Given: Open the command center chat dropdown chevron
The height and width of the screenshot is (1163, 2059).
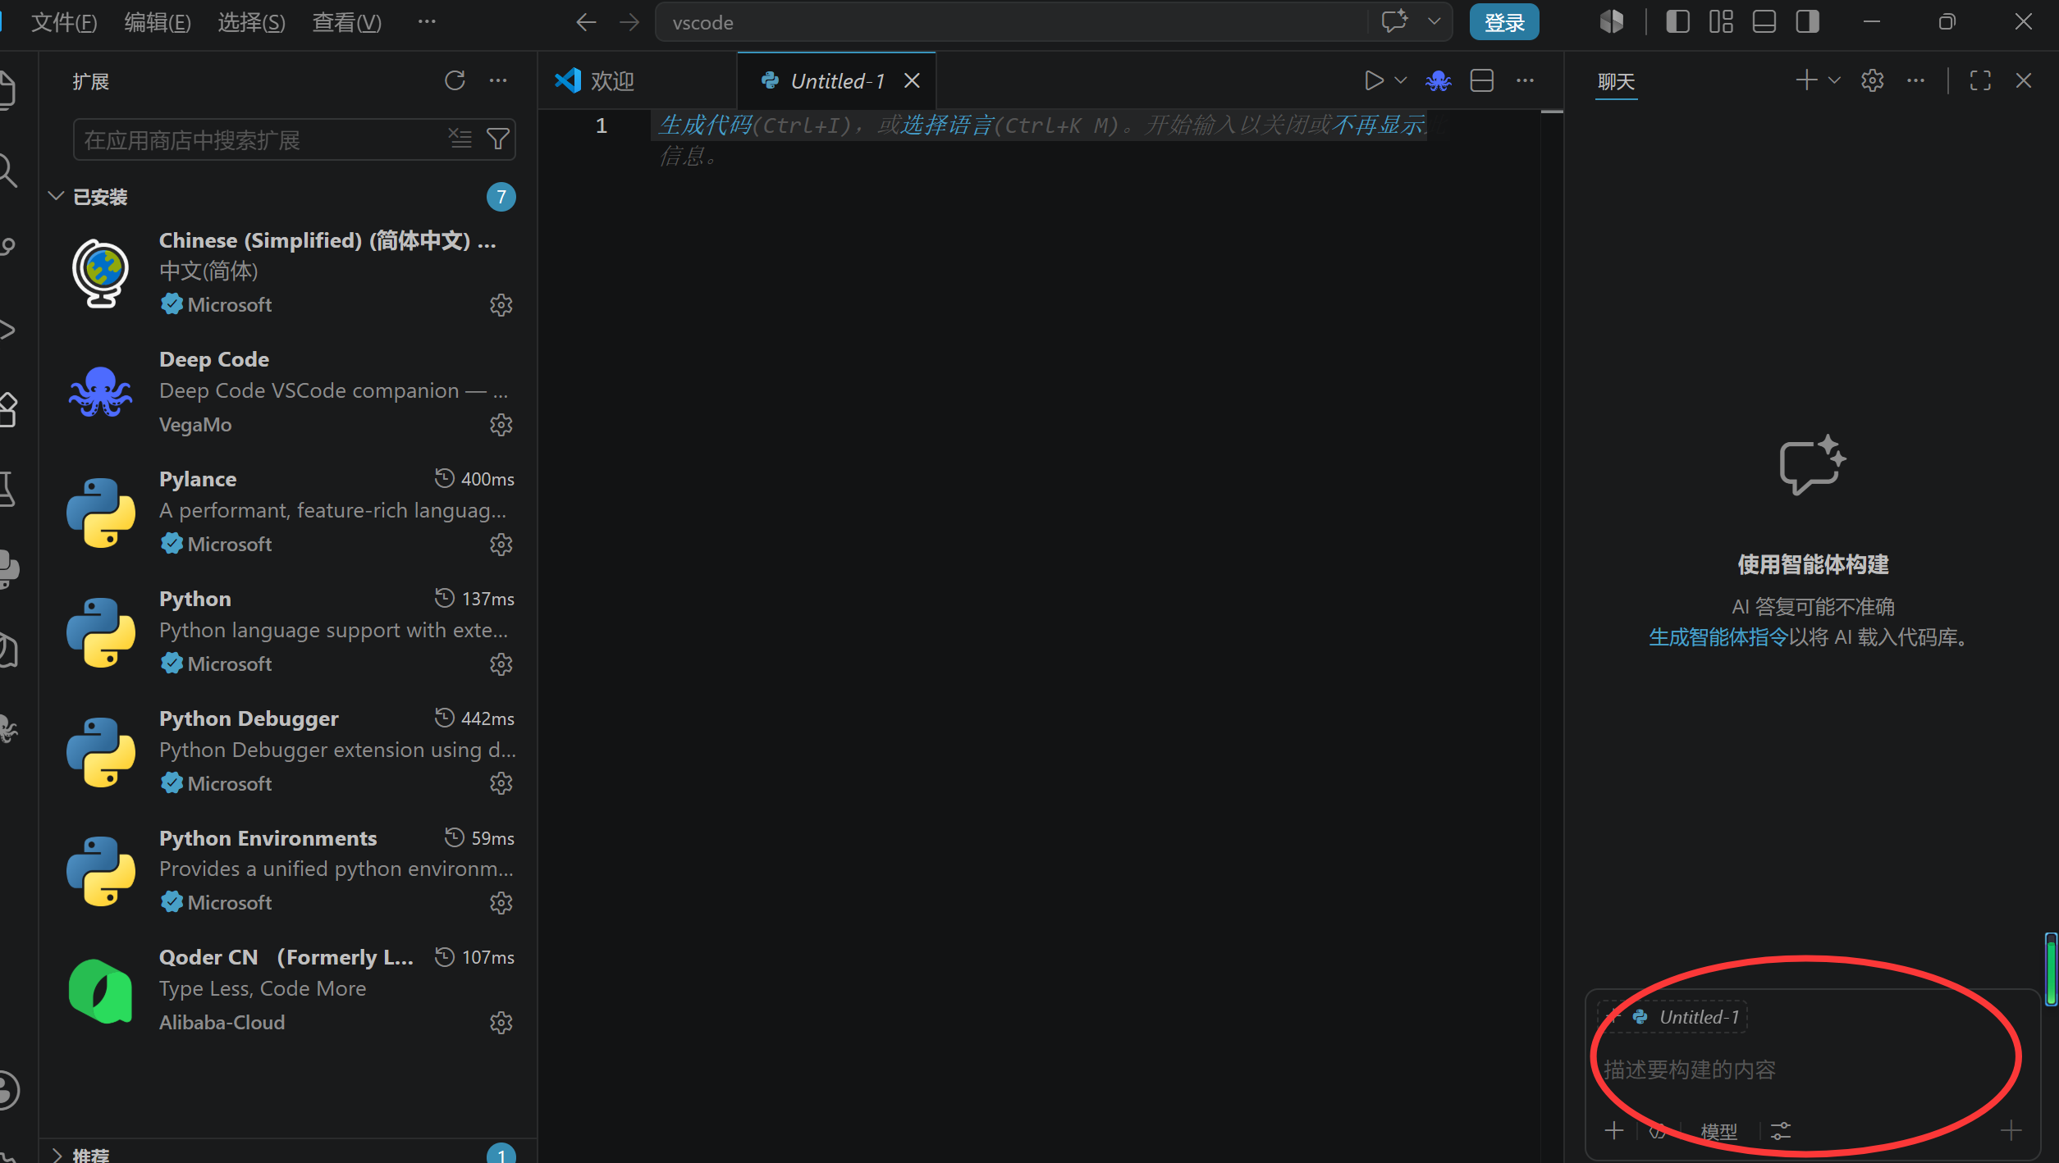Looking at the screenshot, I should pos(1434,21).
